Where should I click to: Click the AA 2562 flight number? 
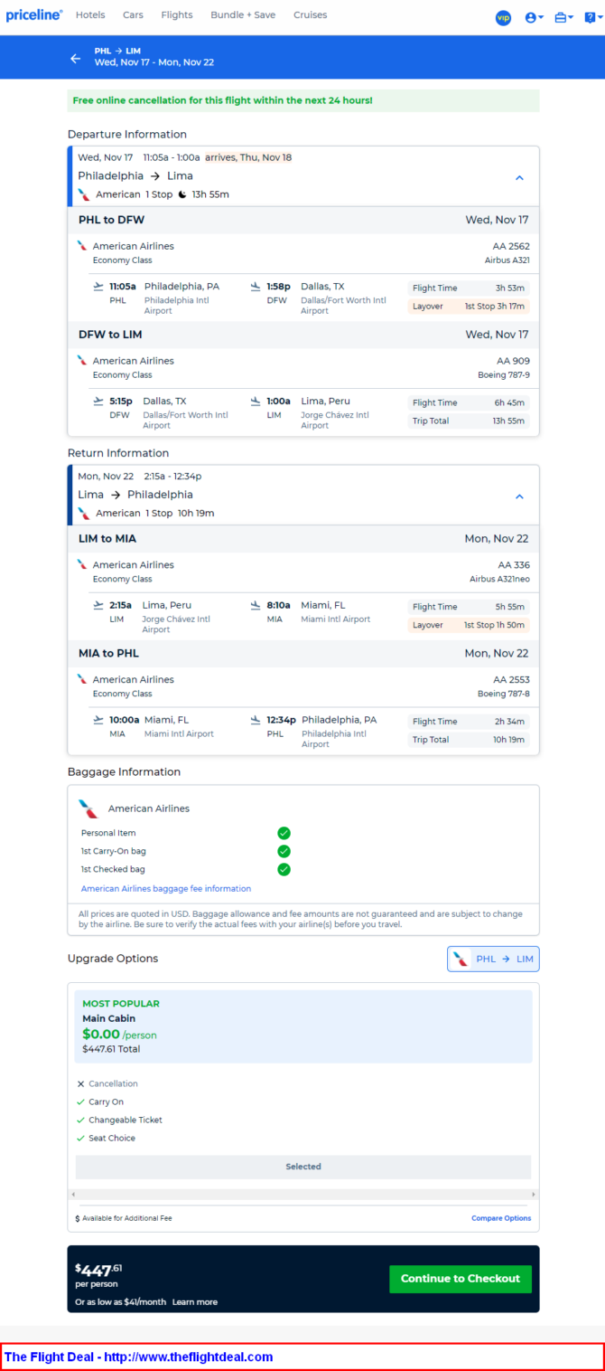(x=511, y=246)
